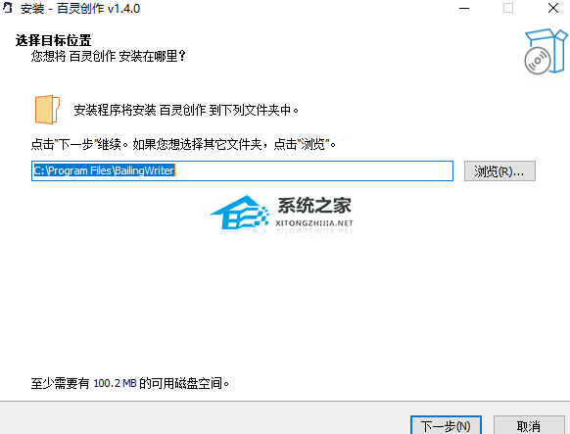
Task: Click the blue box with disc icon
Action: [546, 52]
